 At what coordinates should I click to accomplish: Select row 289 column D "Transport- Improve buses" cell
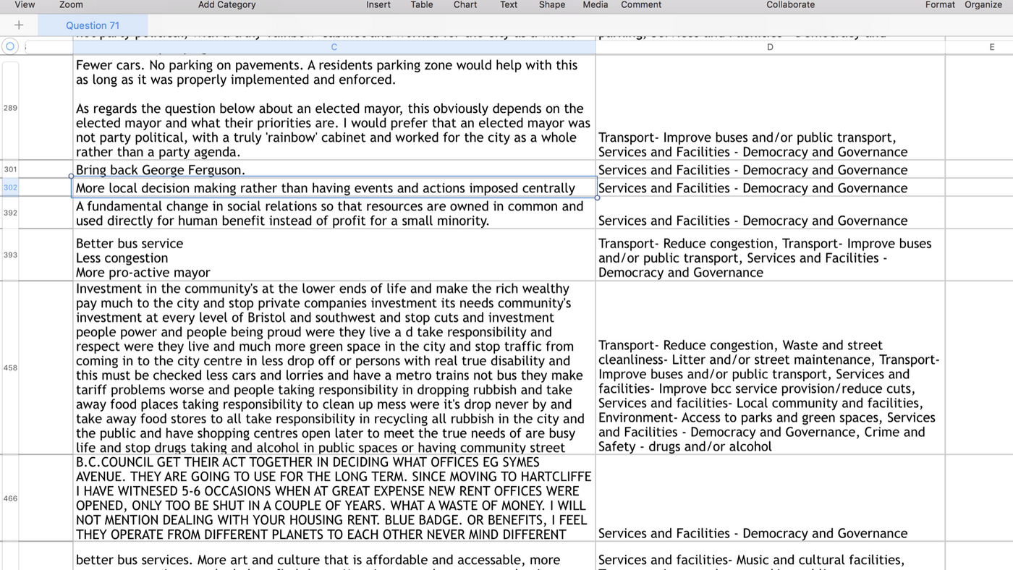770,108
